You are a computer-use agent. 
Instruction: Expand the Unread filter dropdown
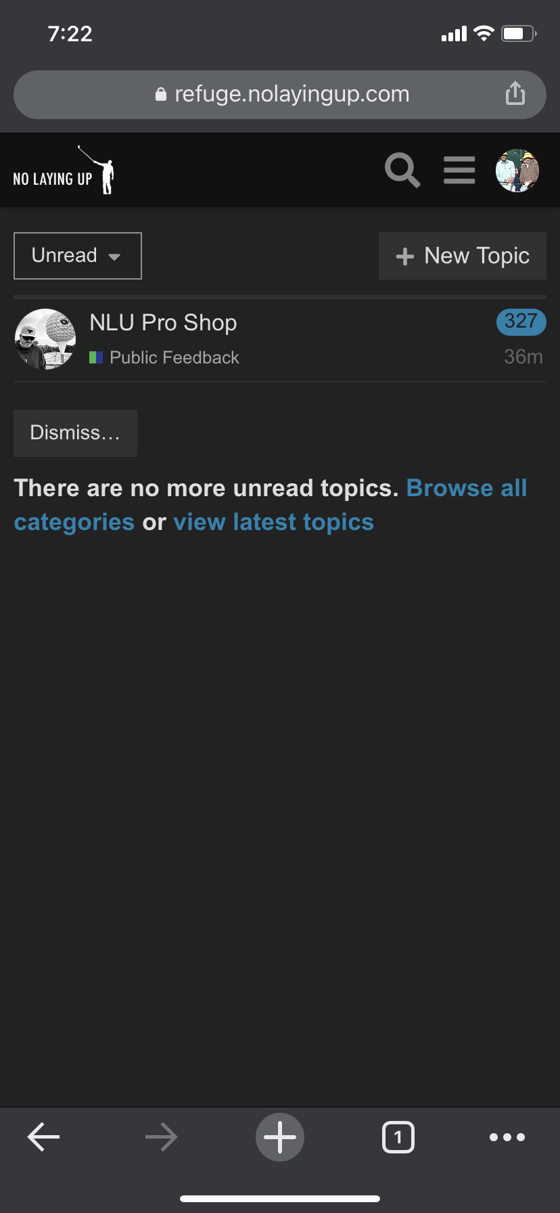77,256
